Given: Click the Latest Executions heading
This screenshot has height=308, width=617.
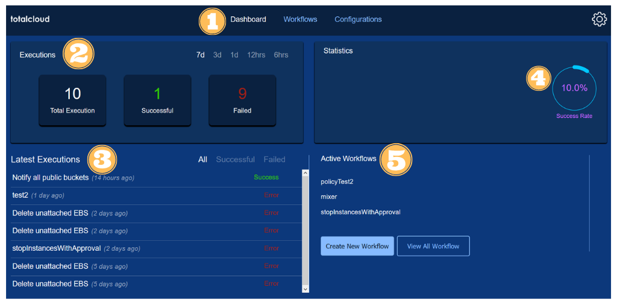Looking at the screenshot, I should point(45,159).
